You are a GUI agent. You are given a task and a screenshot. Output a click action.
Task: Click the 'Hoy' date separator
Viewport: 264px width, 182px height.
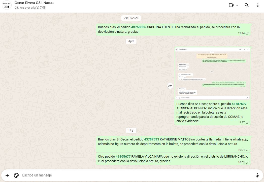[x=131, y=130]
